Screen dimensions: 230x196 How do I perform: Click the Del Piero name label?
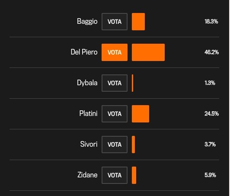(x=84, y=52)
